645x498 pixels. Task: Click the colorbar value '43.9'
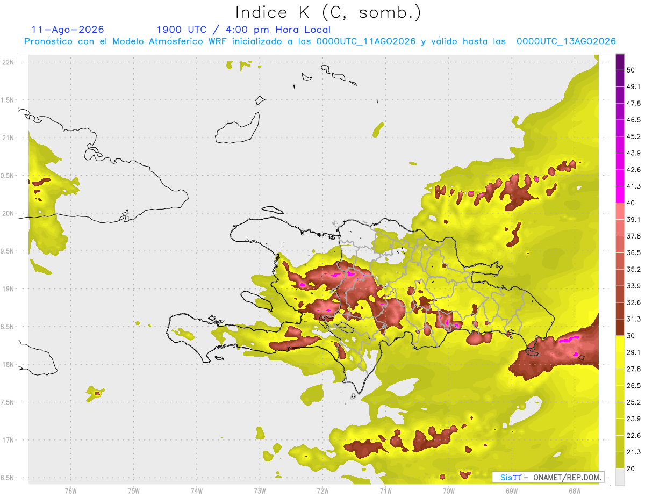point(634,153)
